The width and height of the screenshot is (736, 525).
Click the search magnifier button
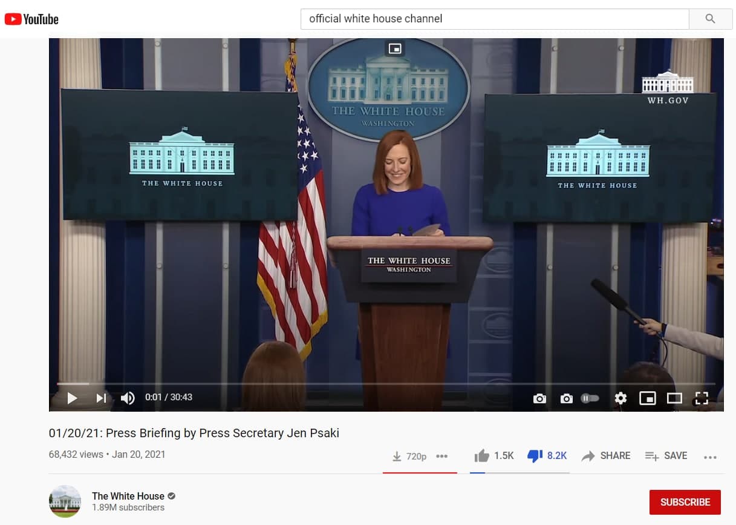(x=711, y=19)
